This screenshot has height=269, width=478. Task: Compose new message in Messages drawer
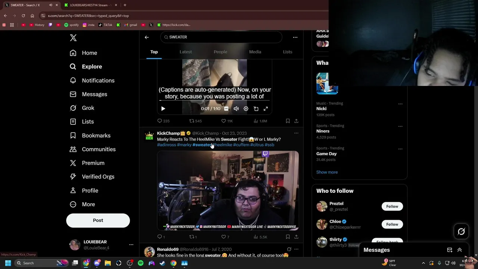click(x=450, y=250)
